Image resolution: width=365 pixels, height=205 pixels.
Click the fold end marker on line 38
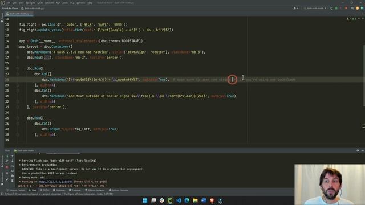point(18,134)
